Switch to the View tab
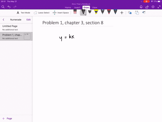 pyautogui.click(x=95, y=7)
